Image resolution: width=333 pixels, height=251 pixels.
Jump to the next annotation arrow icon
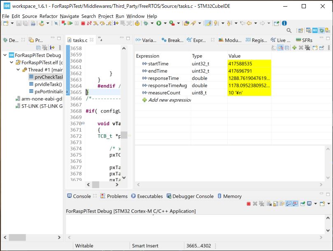point(216,23)
